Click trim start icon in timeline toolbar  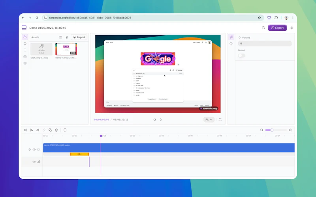(x=32, y=130)
